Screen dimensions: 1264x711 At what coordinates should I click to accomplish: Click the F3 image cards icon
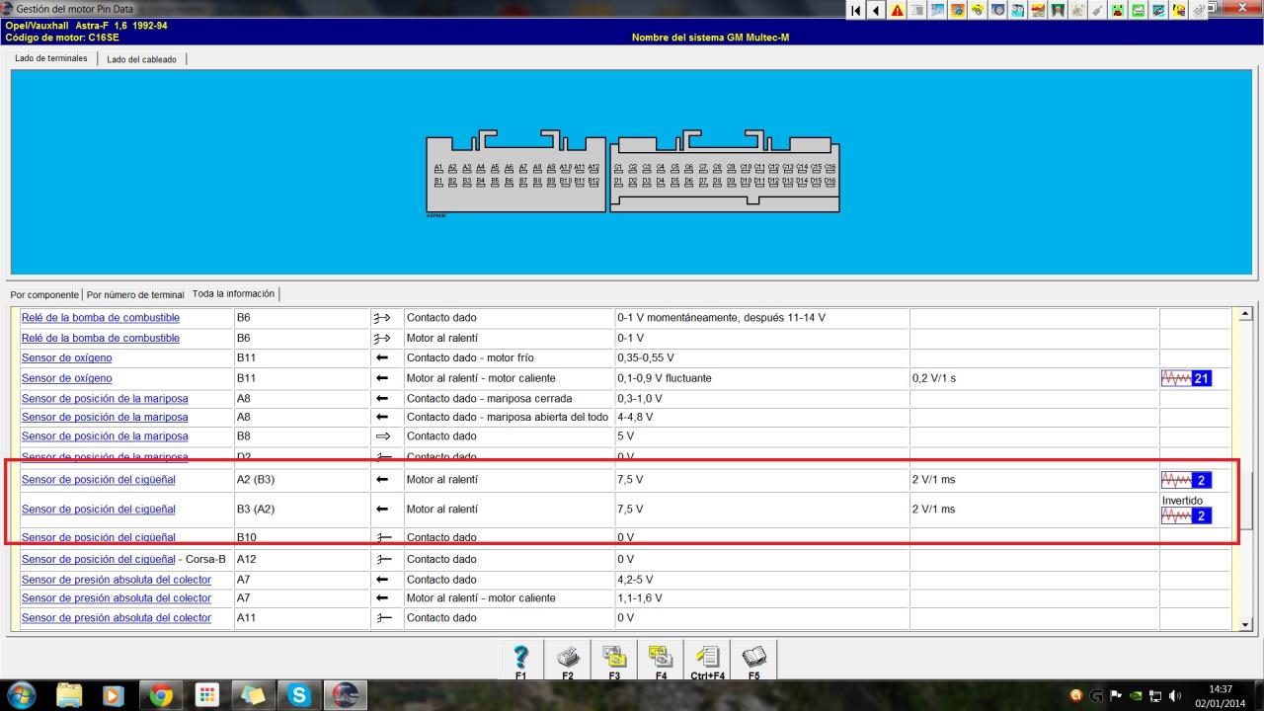click(614, 658)
